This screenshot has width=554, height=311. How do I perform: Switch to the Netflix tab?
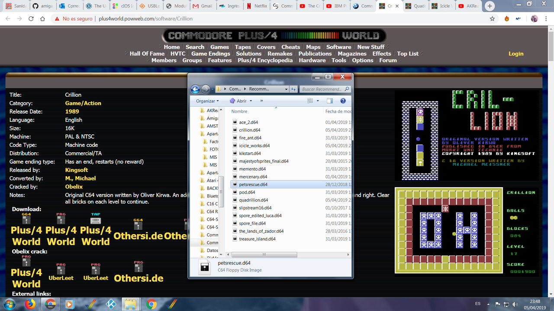pos(256,6)
